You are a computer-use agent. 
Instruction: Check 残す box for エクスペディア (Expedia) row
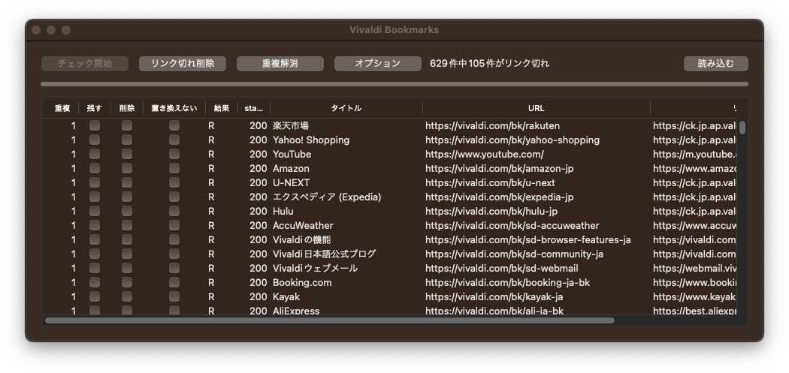click(x=95, y=197)
